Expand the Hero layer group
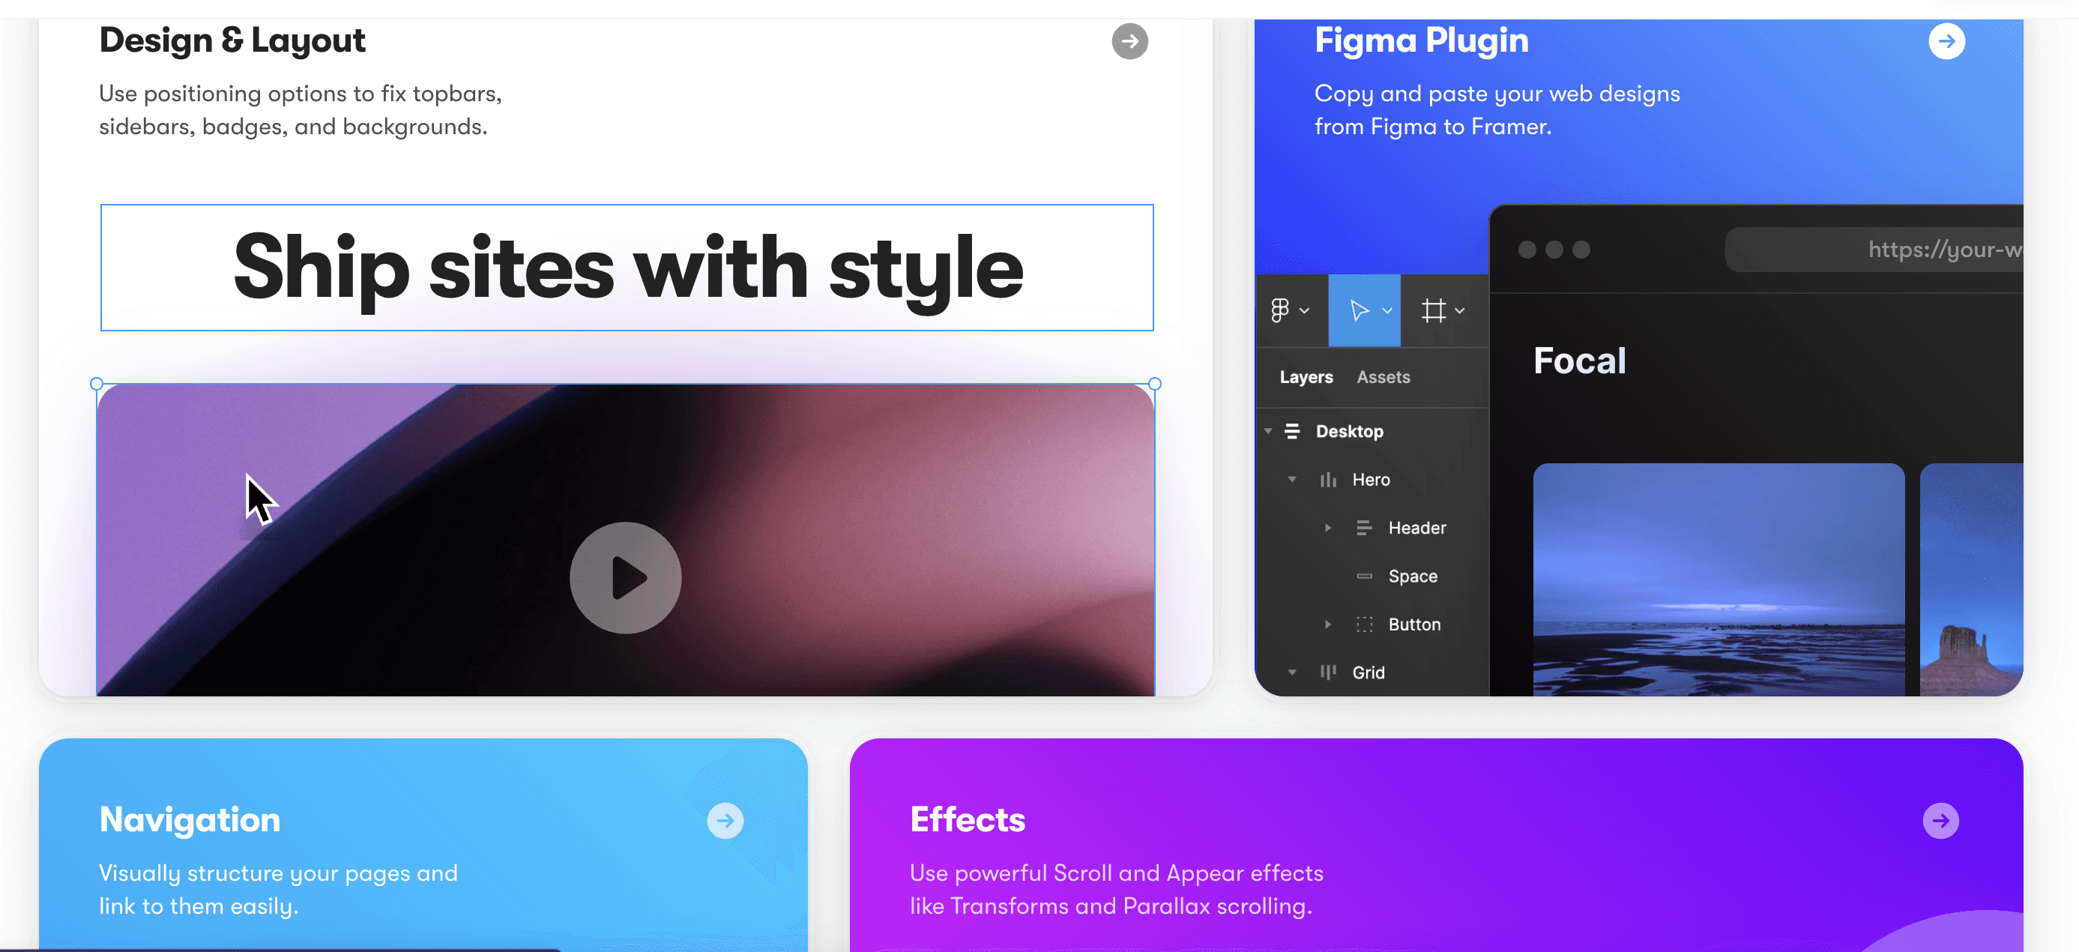The width and height of the screenshot is (2079, 952). 1293,479
